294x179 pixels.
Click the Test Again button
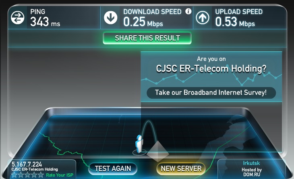coord(113,169)
